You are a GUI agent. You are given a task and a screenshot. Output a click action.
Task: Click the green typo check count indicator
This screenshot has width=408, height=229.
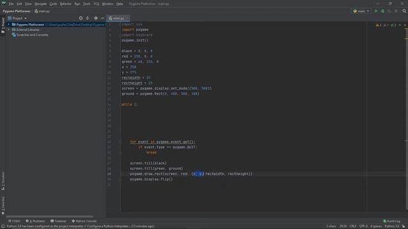point(393,25)
